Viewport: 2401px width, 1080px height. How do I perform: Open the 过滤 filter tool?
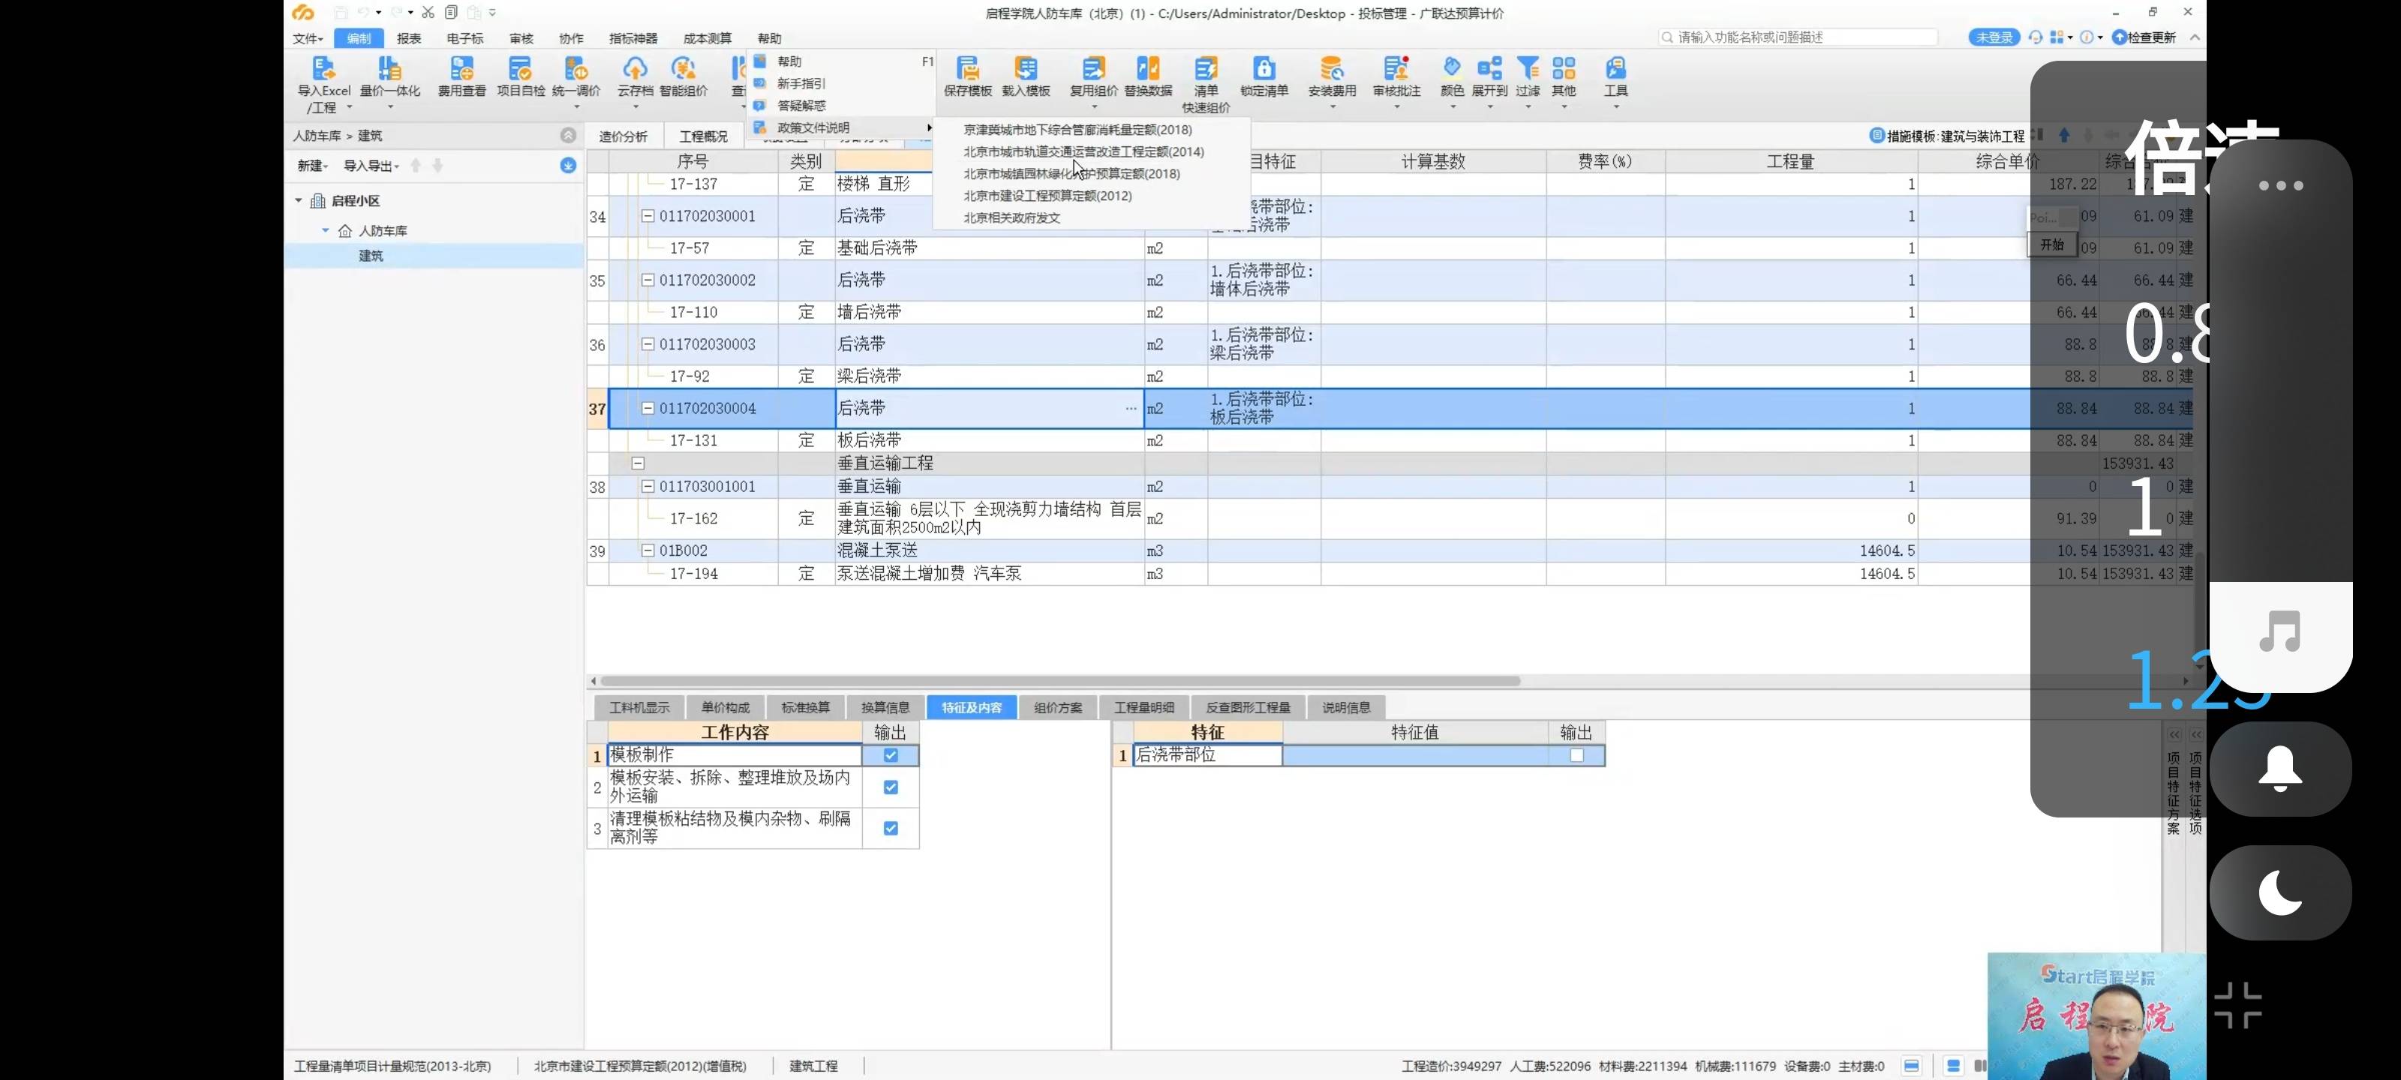click(x=1528, y=76)
